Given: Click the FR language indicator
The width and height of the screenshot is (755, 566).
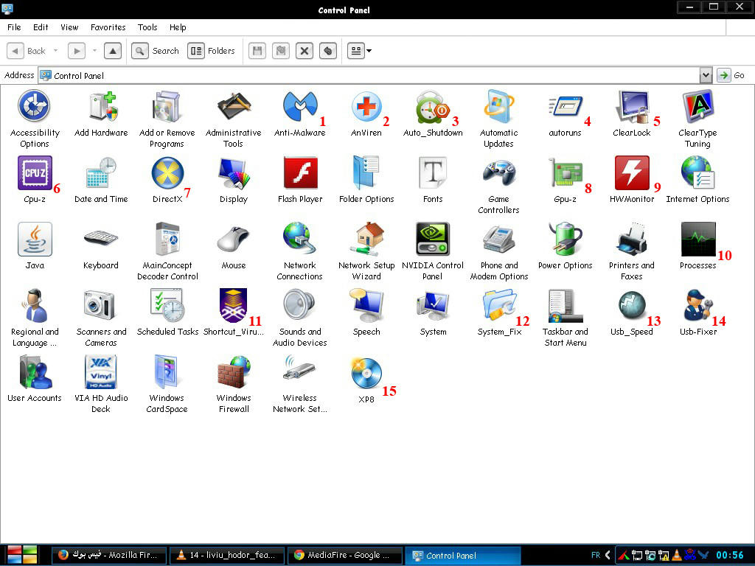Looking at the screenshot, I should pos(596,555).
